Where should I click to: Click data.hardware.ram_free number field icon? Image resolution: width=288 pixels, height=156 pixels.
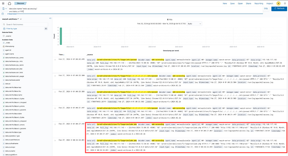coord(4,69)
